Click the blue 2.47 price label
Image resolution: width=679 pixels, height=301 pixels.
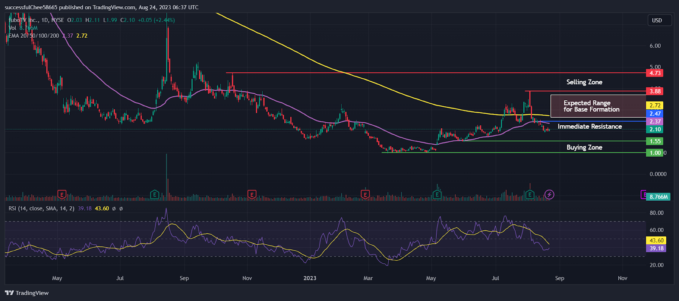click(x=655, y=113)
